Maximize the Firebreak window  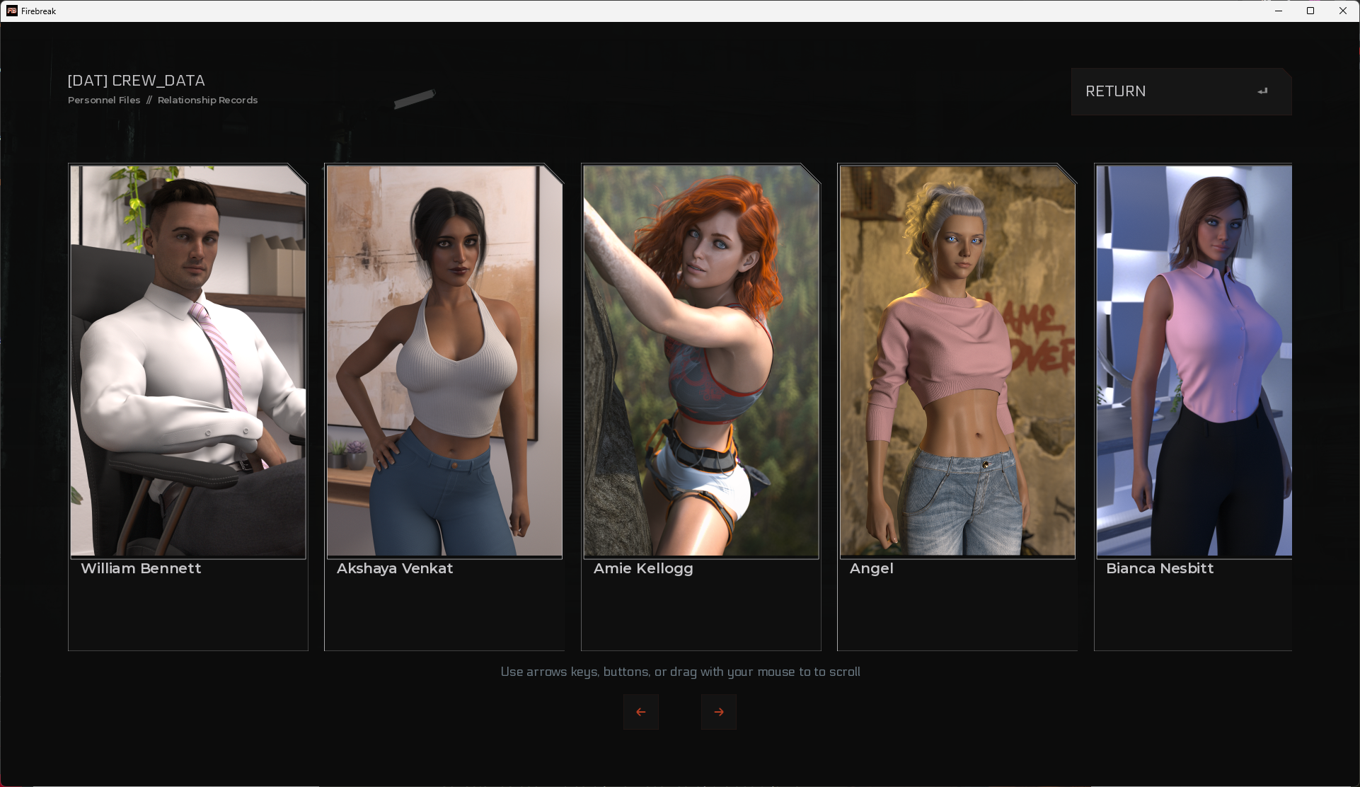(1310, 11)
